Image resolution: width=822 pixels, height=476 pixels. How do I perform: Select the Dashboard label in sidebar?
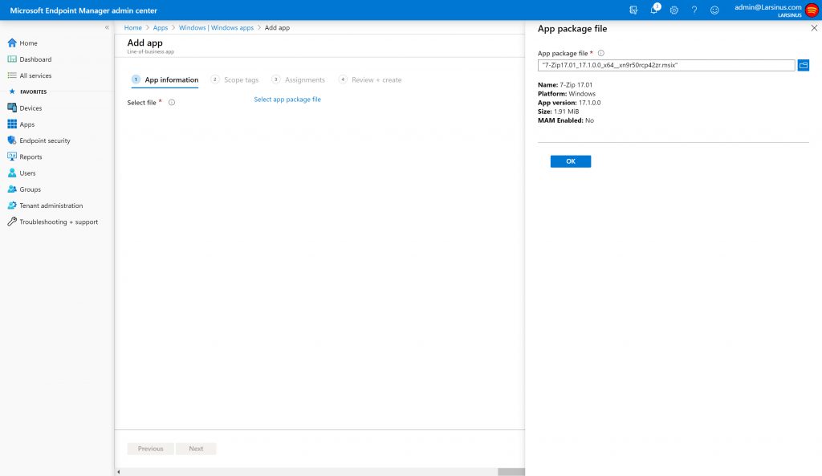[x=35, y=59]
